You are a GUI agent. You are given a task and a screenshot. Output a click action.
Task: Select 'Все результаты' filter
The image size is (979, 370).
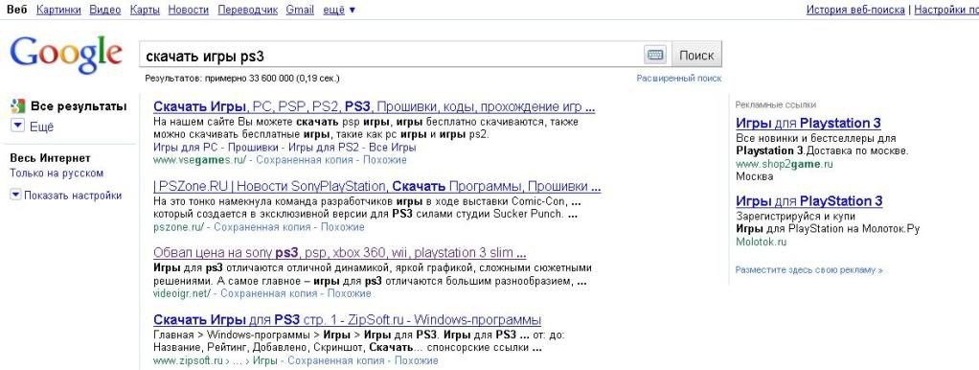[x=79, y=106]
